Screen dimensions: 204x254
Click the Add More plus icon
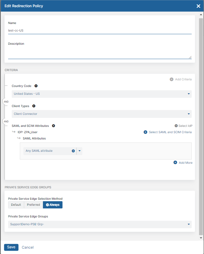tap(175, 163)
